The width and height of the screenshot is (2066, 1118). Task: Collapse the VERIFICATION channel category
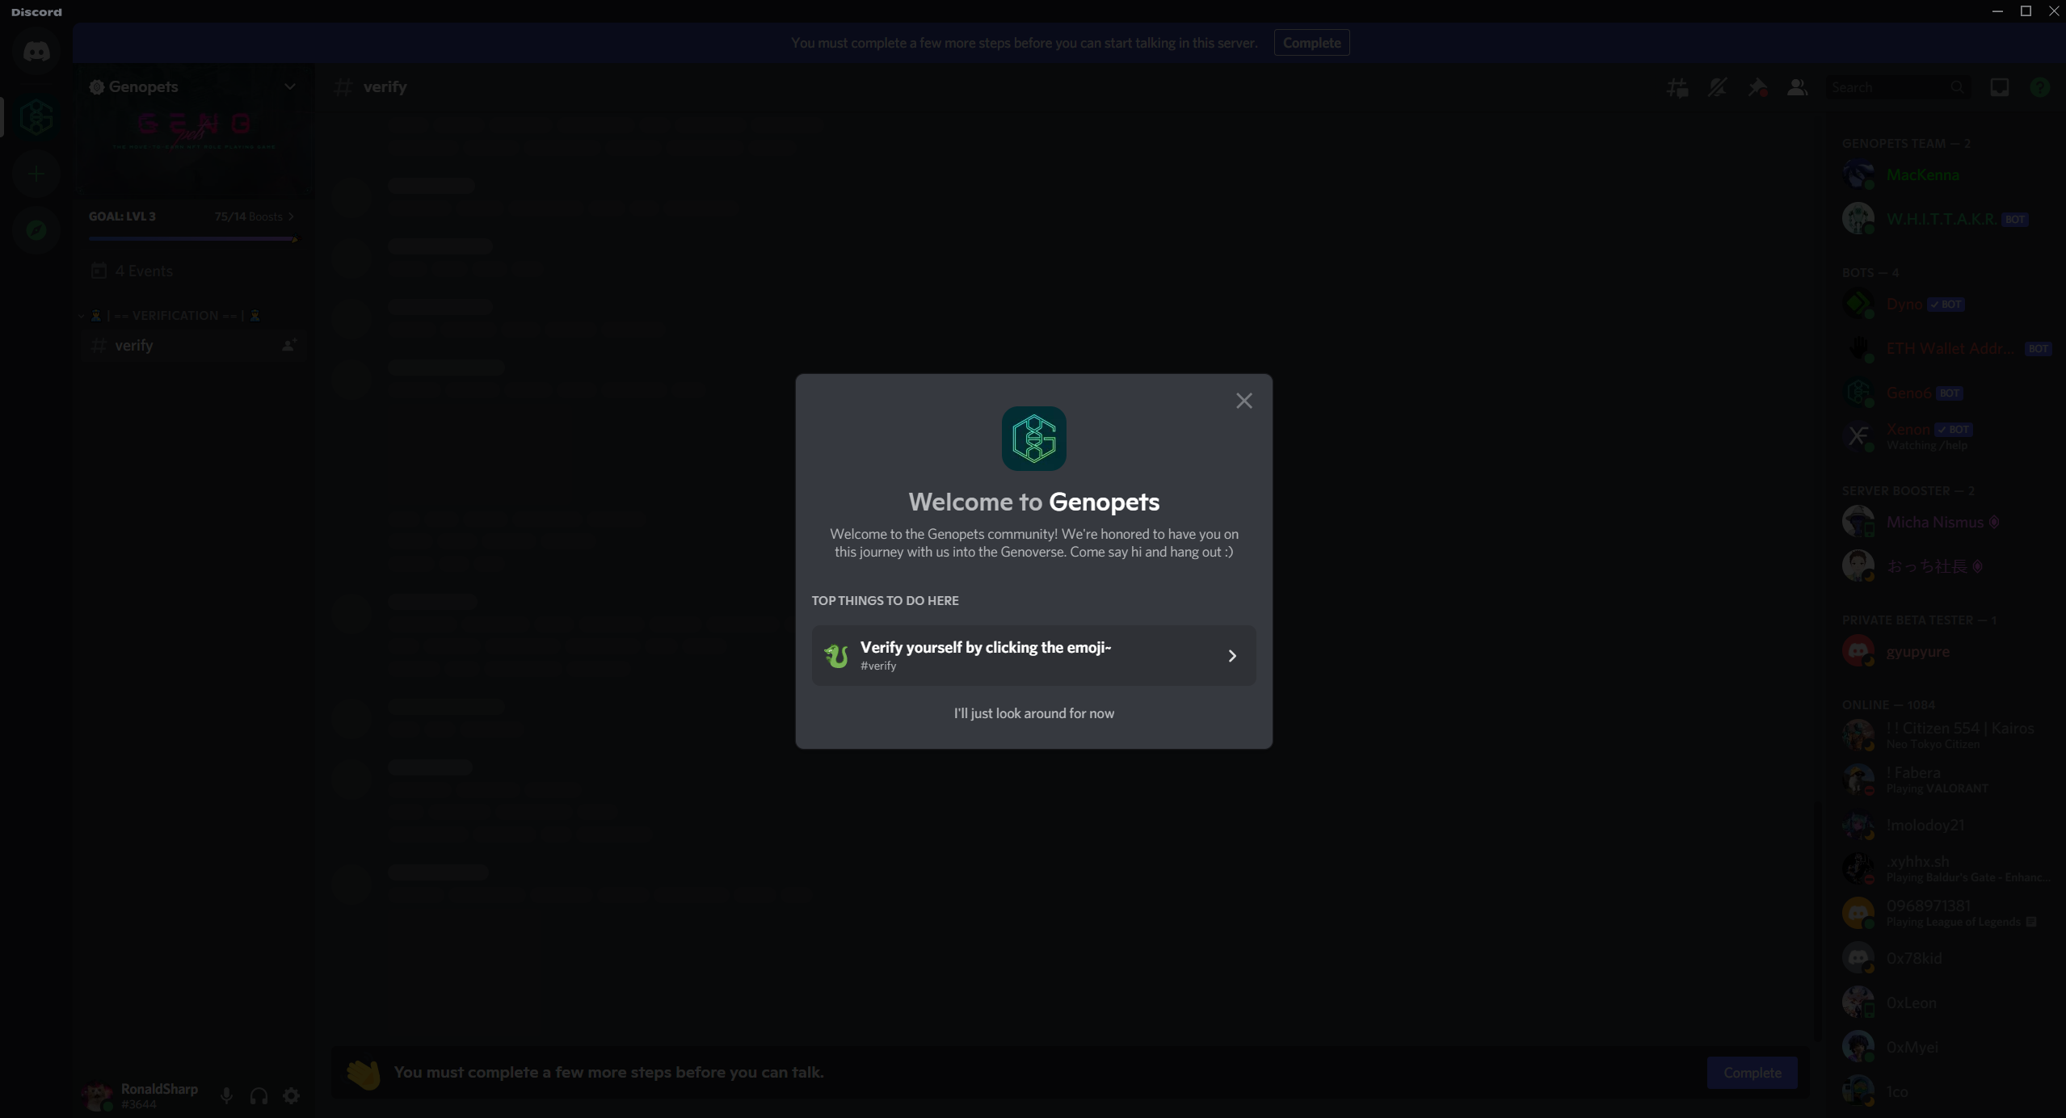pos(174,316)
